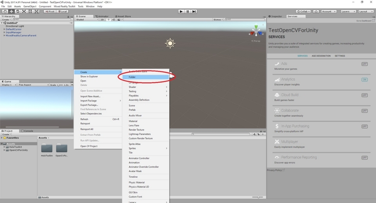376x203 pixels.
Task: Expand OpenCVForUnity folder in Project tree
Action: point(4,150)
